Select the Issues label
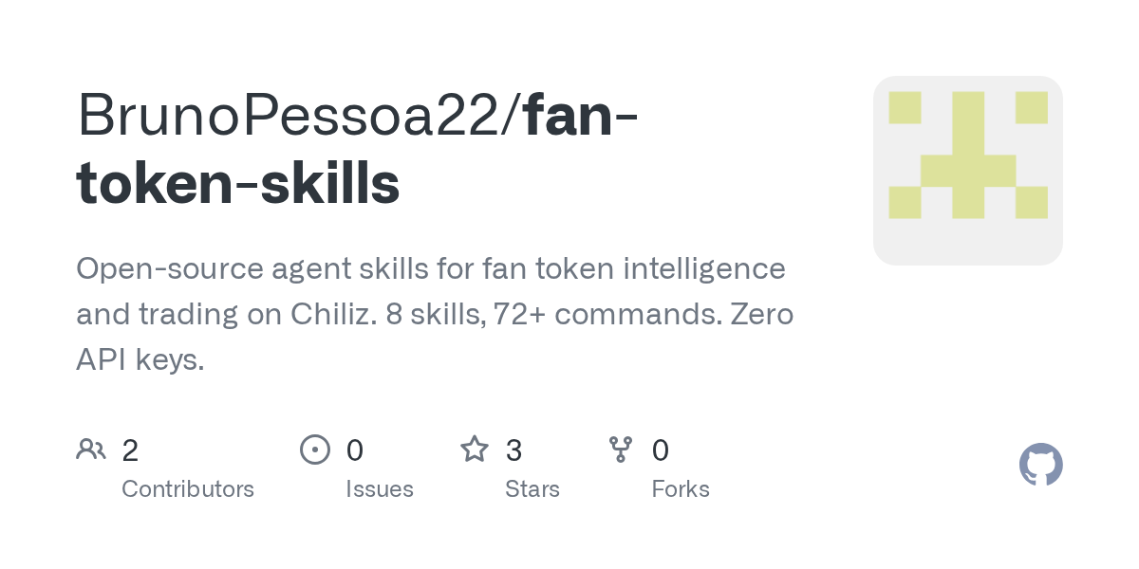The height and width of the screenshot is (569, 1139). (x=380, y=489)
